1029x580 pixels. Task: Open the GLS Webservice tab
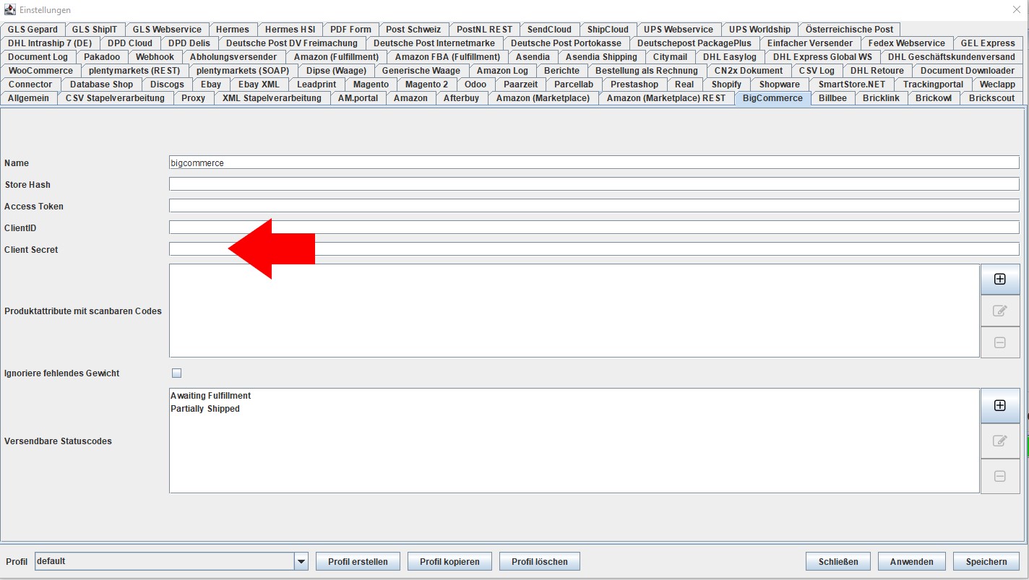168,30
